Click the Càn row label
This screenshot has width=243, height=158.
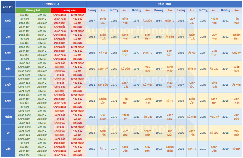pyautogui.click(x=8, y=37)
